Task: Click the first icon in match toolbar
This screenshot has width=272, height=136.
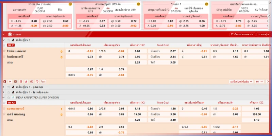Action: click(4, 82)
